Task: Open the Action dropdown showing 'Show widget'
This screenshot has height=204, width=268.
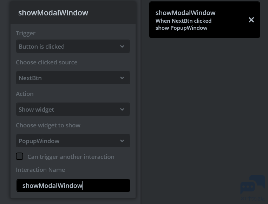Action: (x=67, y=110)
